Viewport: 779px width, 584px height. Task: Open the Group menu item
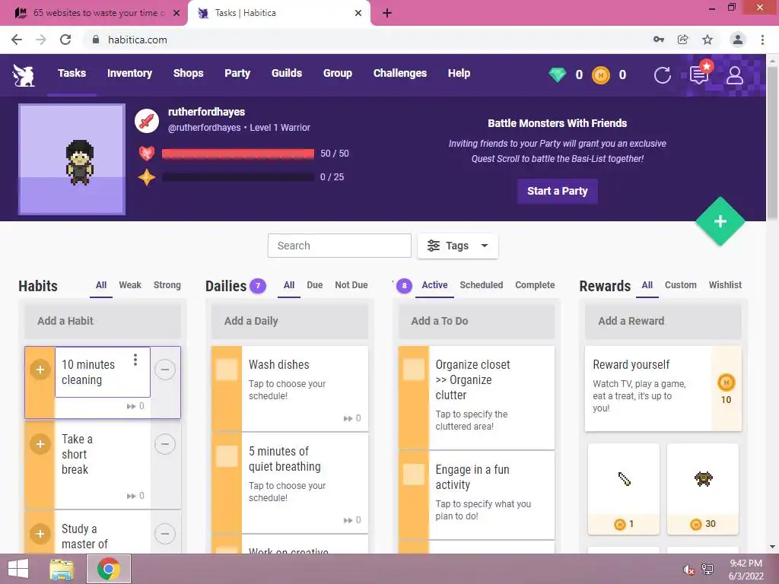338,74
